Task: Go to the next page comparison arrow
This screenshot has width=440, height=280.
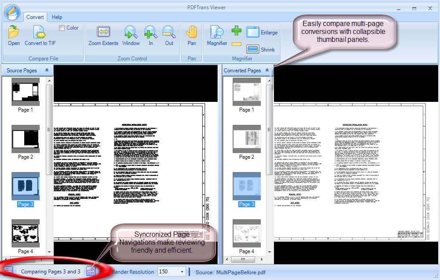Action: click(x=91, y=271)
